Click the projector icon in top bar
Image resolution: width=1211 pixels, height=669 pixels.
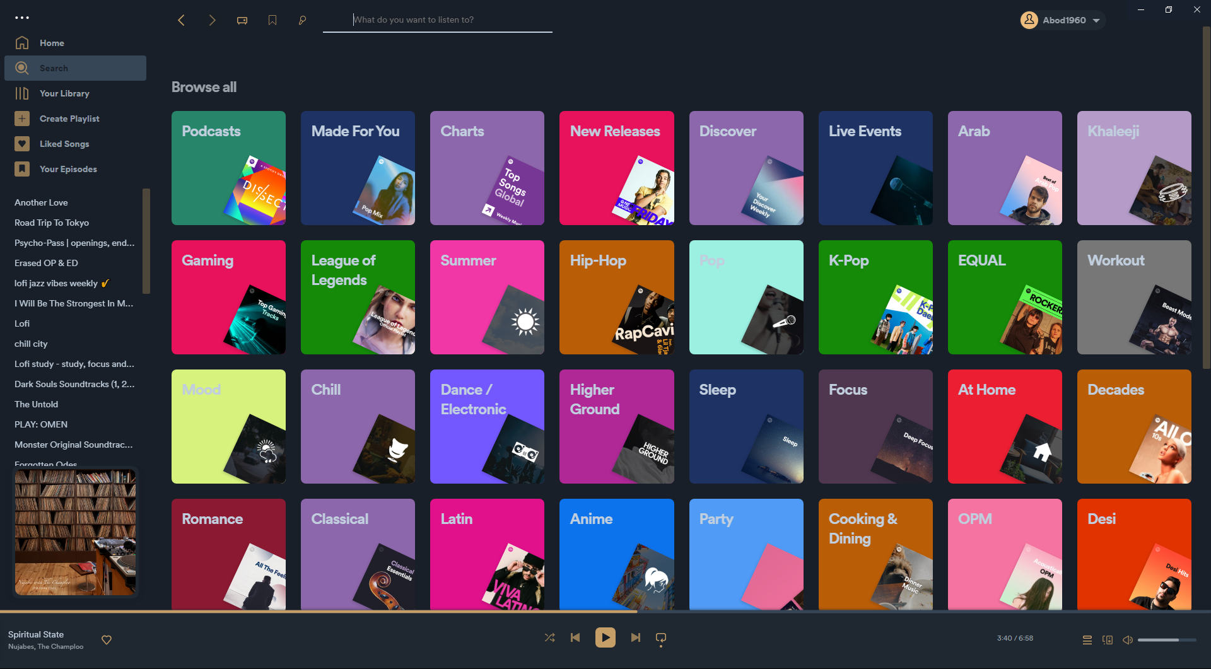coord(242,20)
